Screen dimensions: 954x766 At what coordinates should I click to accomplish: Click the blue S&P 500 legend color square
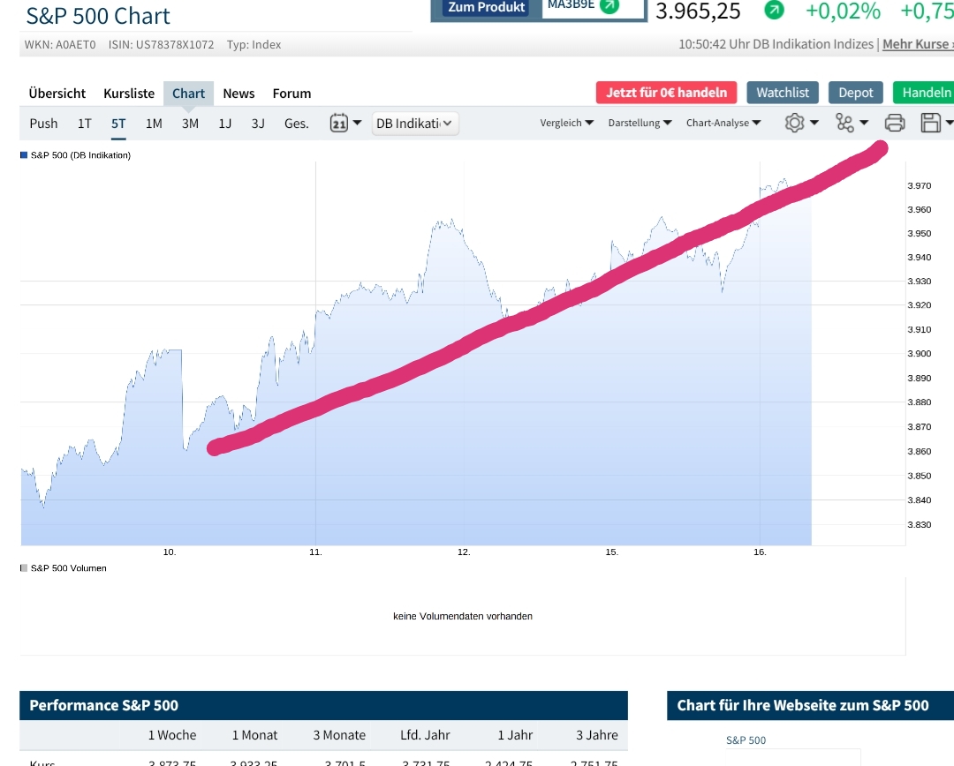pos(24,154)
